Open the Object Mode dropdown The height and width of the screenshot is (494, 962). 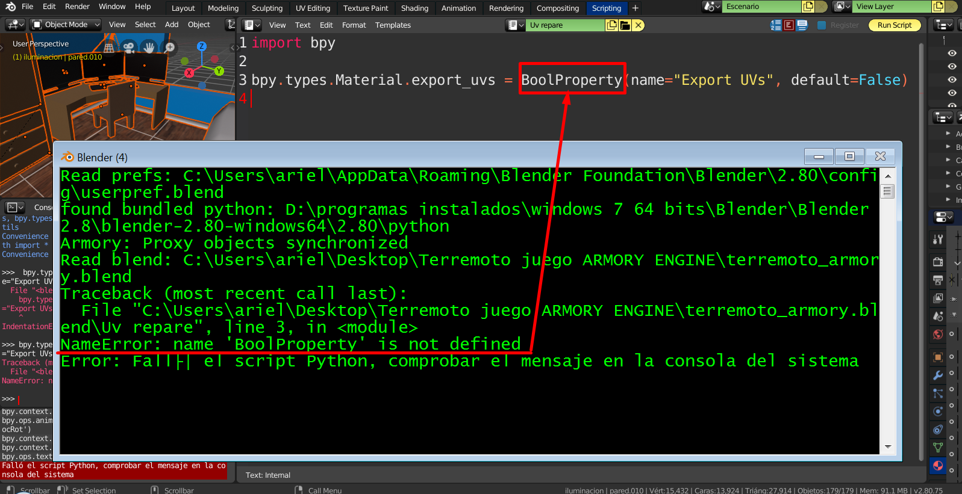coord(66,25)
